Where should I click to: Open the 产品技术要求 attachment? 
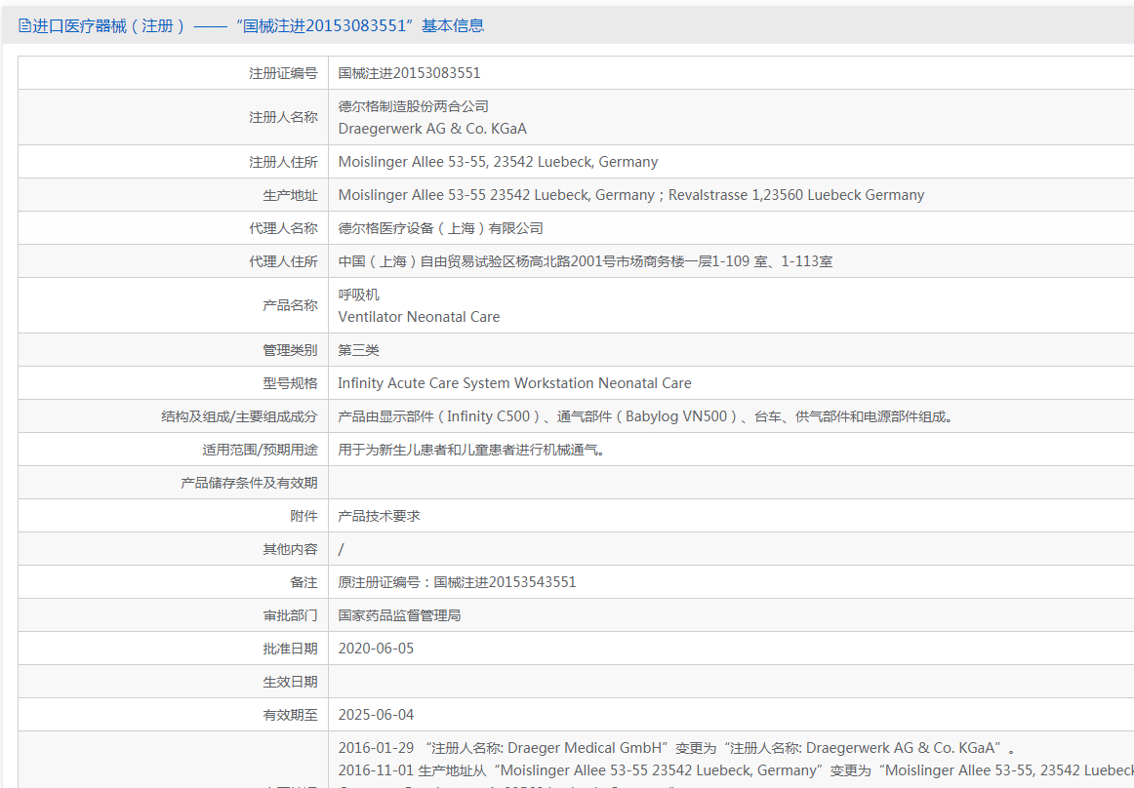click(379, 517)
